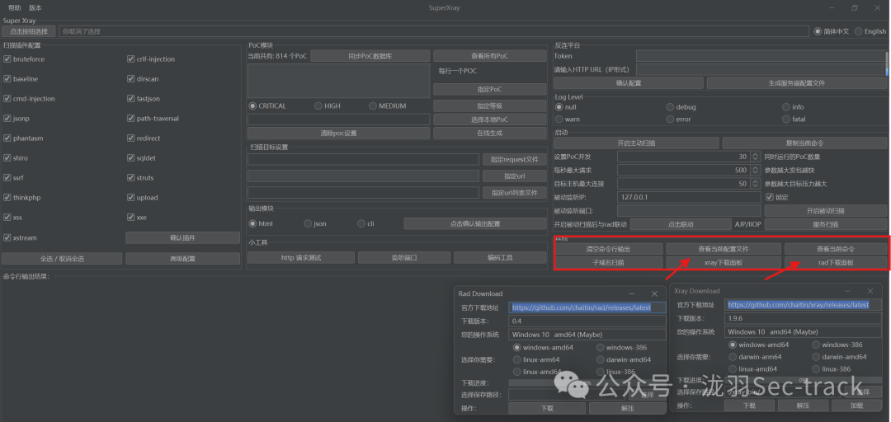Click 点击确认输出配置 button
Viewport: 891px width, 422px height.
coord(474,224)
